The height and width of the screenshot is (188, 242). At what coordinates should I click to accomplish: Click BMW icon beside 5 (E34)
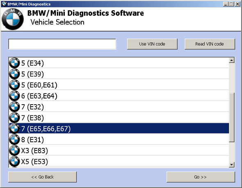(14, 63)
